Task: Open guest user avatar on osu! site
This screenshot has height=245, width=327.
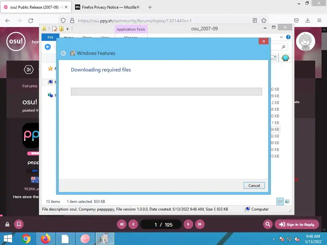Action: 306,41
